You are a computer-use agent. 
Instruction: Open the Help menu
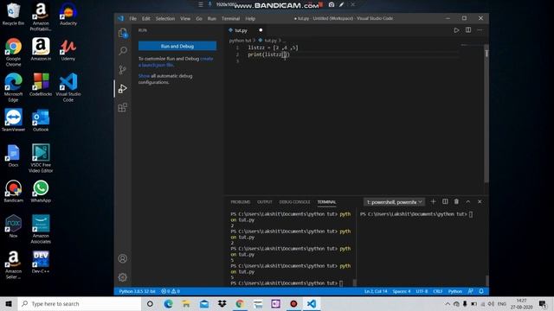250,19
